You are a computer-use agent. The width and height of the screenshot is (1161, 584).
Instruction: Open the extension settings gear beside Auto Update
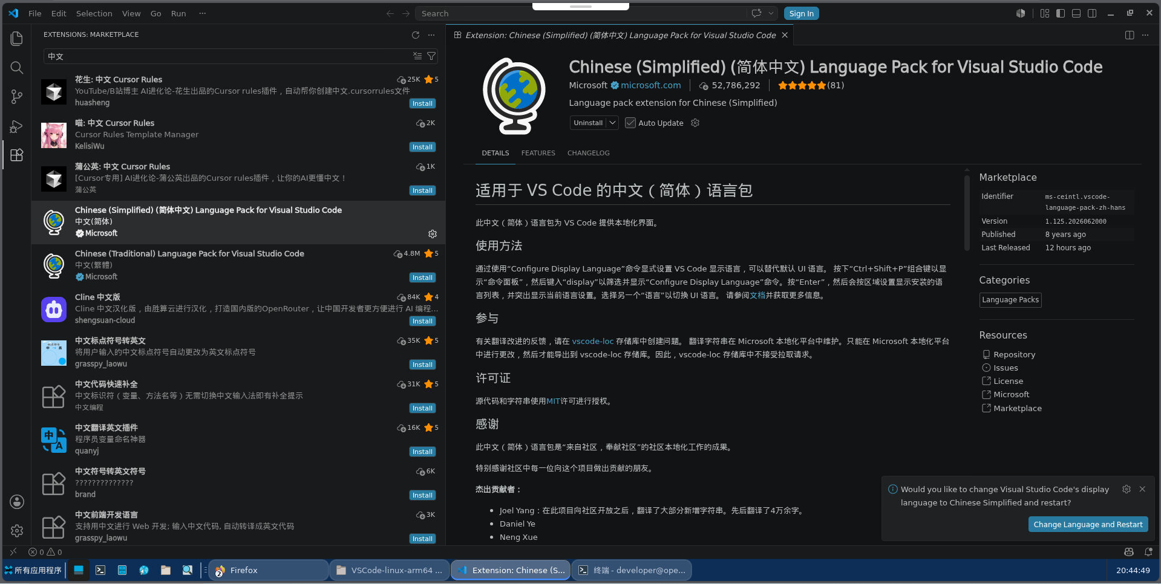tap(695, 123)
